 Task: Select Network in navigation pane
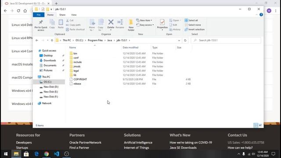point(47,104)
